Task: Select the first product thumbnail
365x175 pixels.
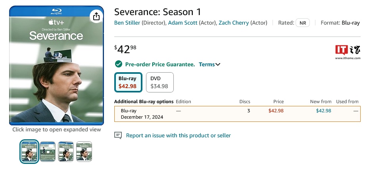Action: [x=29, y=151]
